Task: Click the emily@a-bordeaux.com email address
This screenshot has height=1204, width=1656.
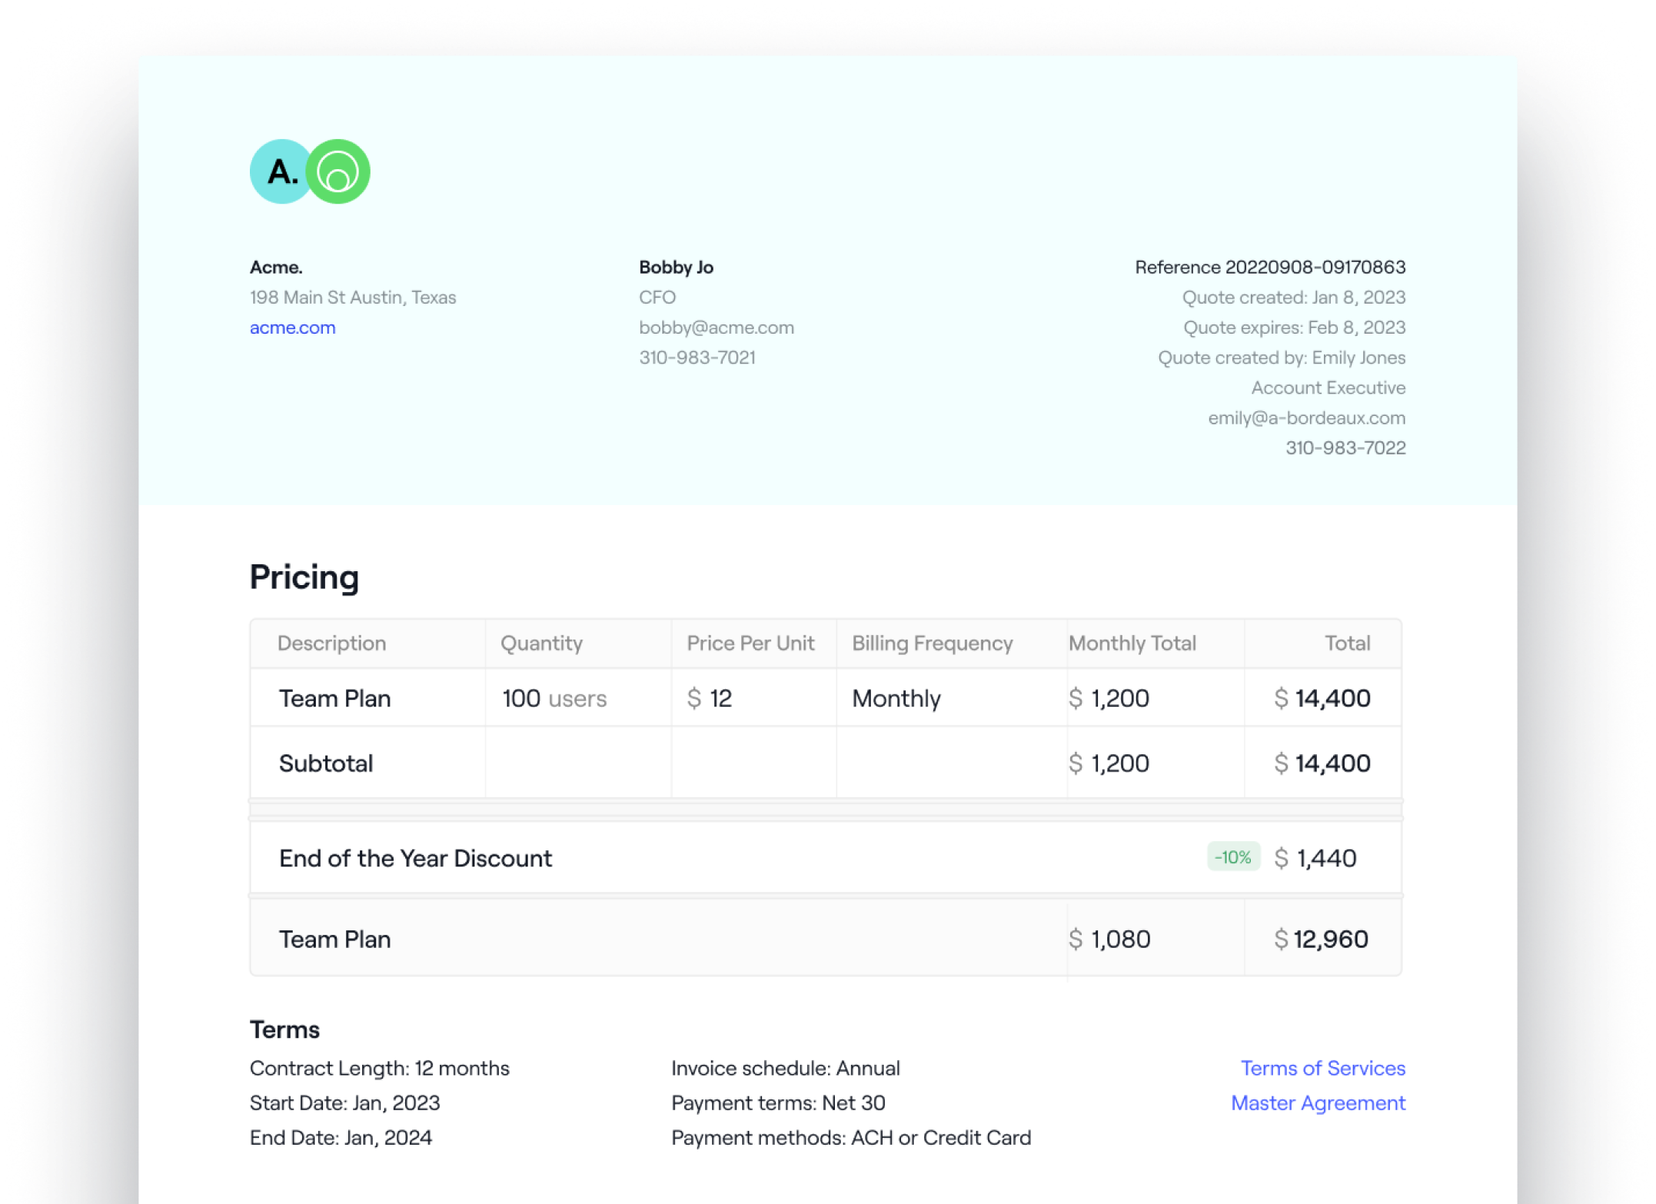Action: pos(1306,417)
